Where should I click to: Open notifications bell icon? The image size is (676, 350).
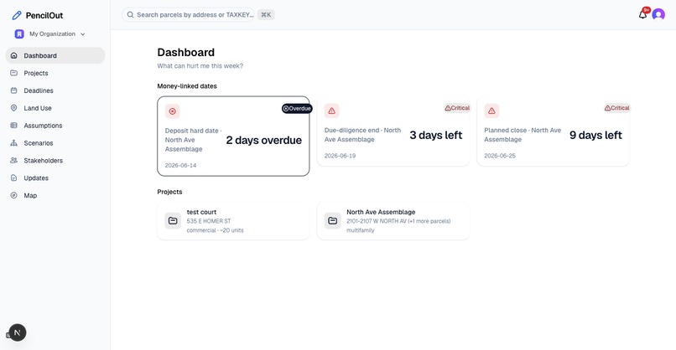point(642,14)
